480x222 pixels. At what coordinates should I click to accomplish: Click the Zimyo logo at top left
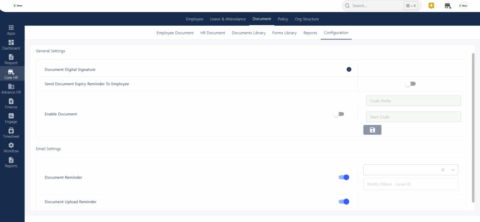pos(18,6)
